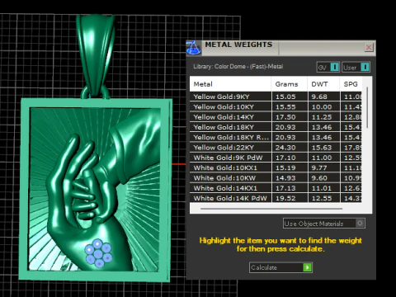Select the White Gold:9K PdW row
396x297 pixels.
point(276,158)
